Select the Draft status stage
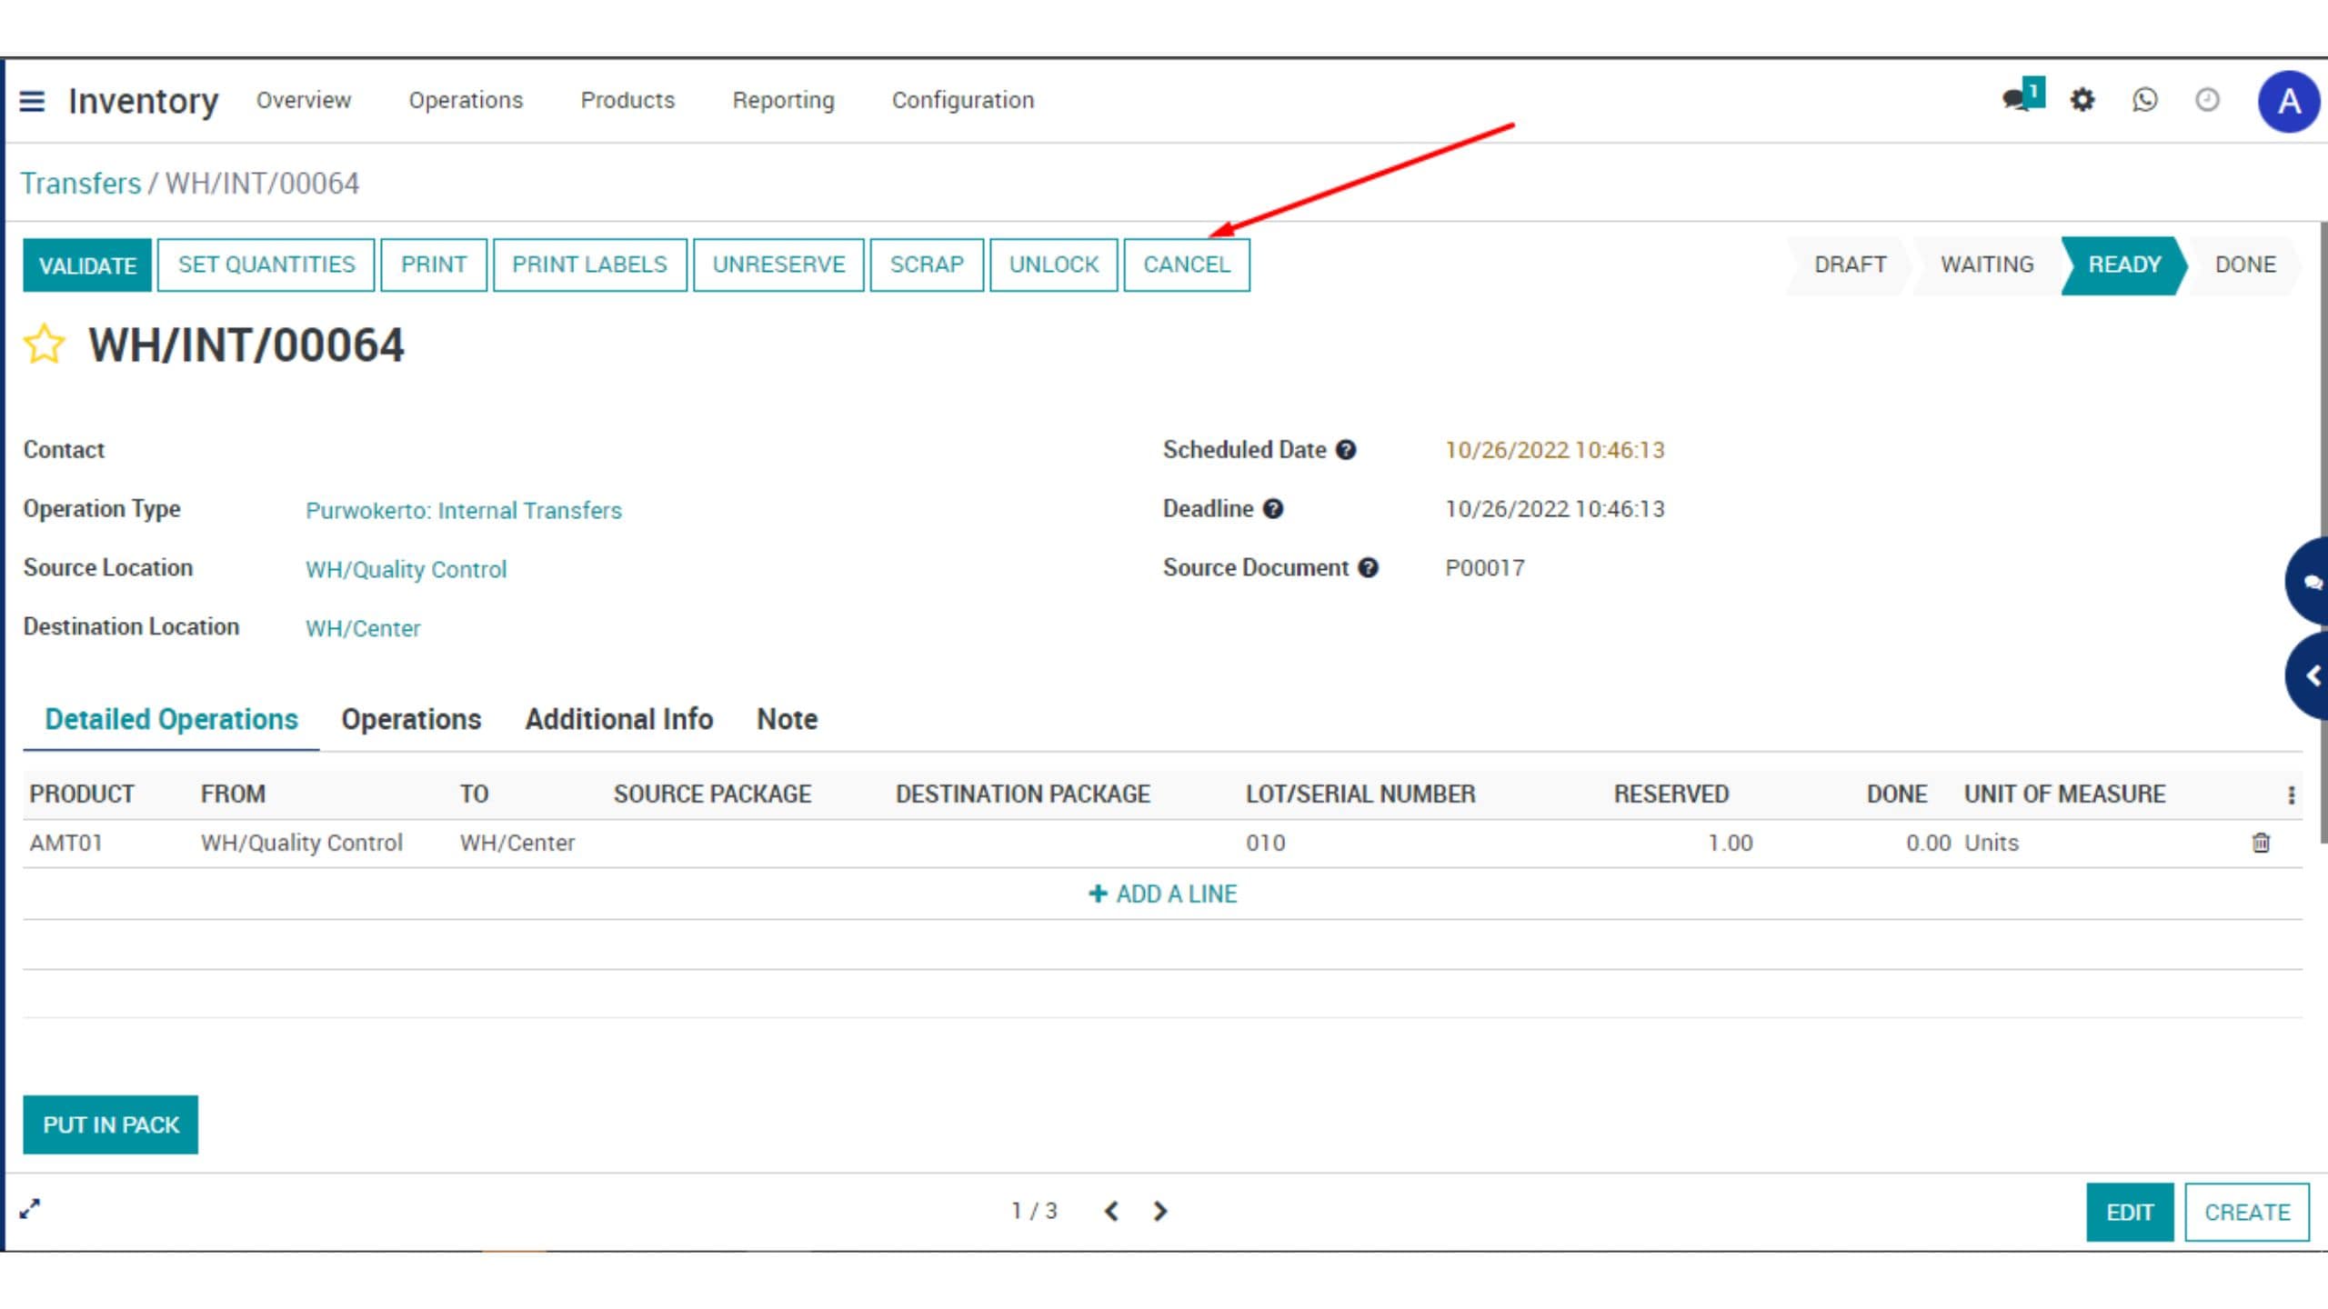 [x=1850, y=265]
